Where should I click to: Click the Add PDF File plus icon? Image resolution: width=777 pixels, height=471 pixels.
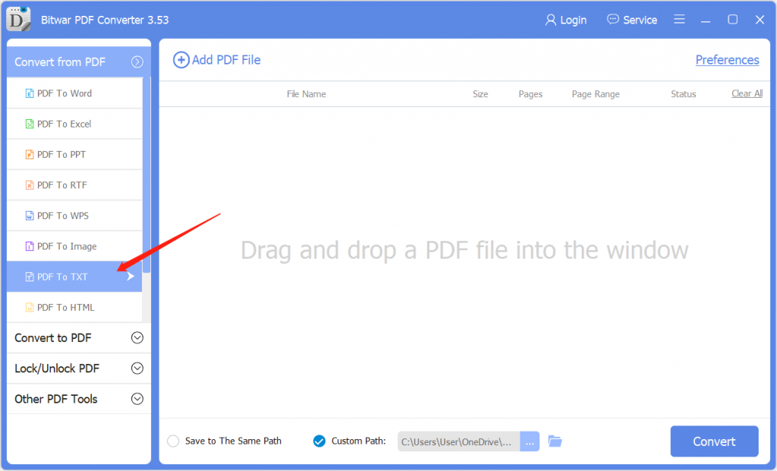pos(181,60)
